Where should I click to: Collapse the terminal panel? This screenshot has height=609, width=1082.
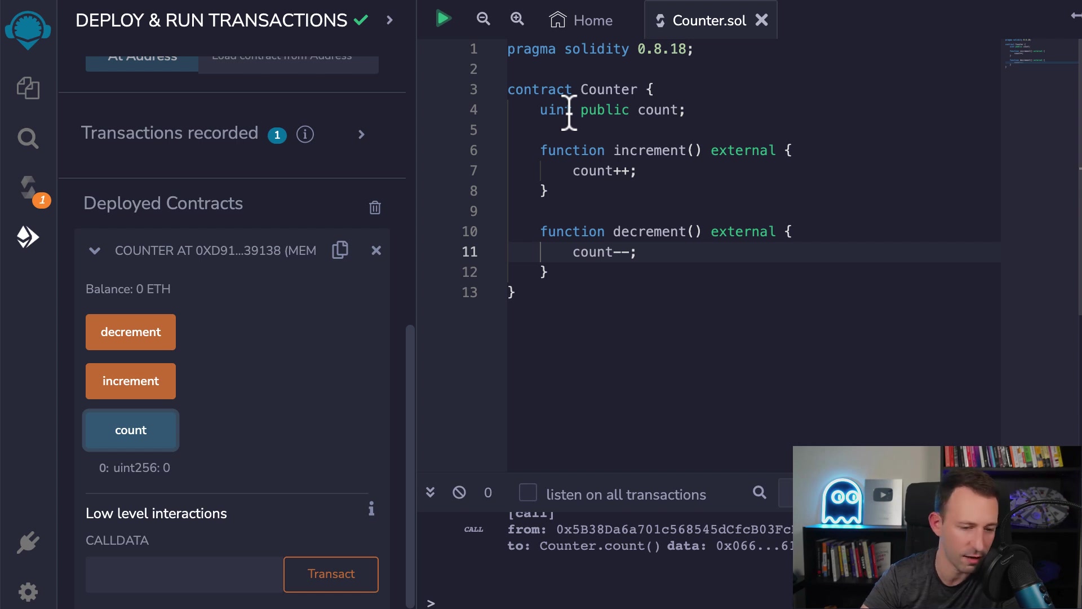click(x=430, y=492)
